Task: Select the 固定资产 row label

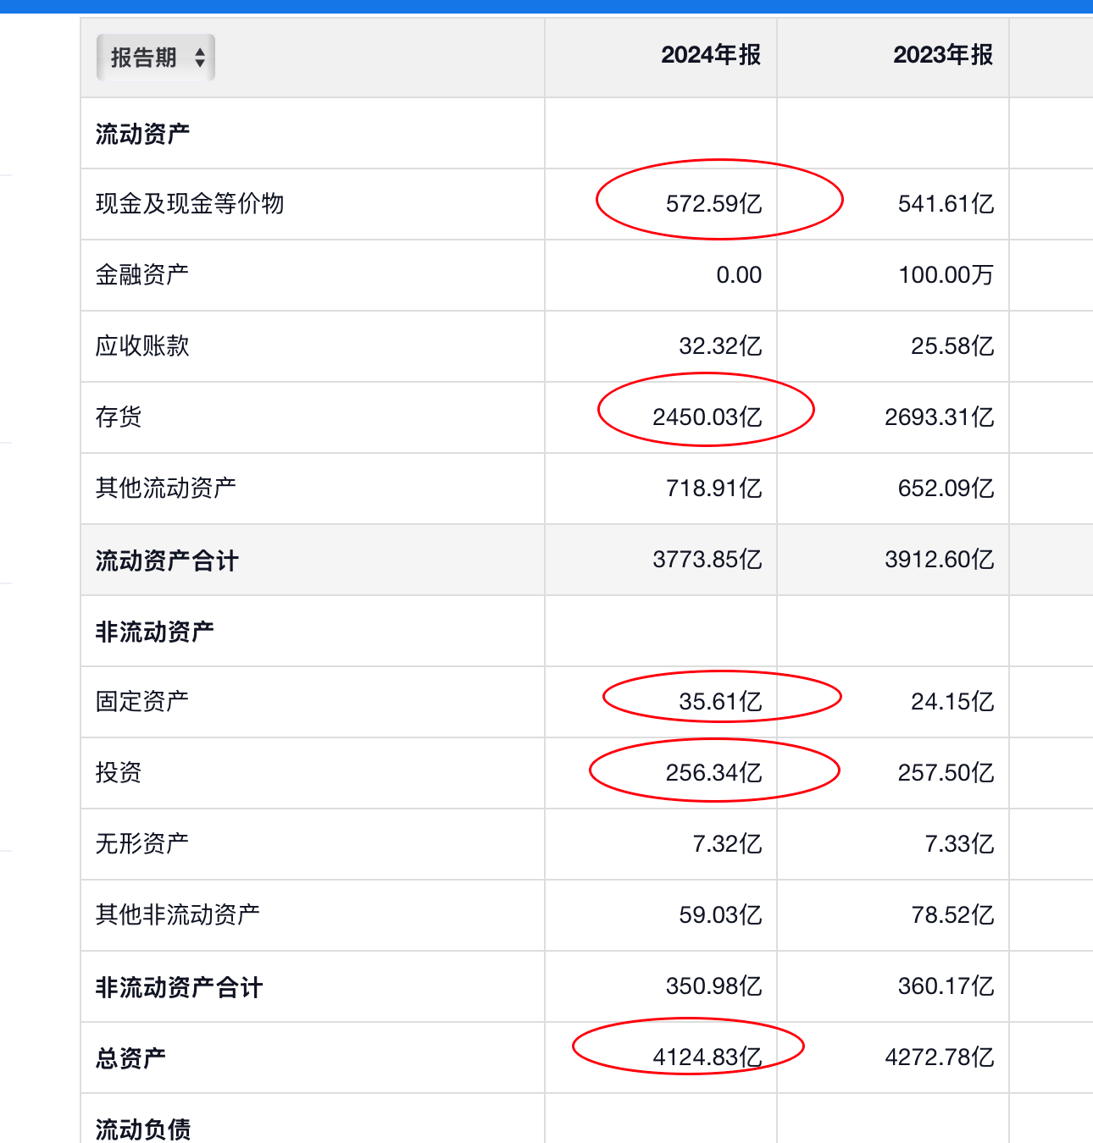Action: pyautogui.click(x=142, y=702)
